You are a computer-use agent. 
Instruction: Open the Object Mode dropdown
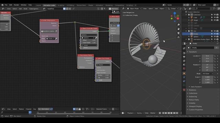point(134,9)
